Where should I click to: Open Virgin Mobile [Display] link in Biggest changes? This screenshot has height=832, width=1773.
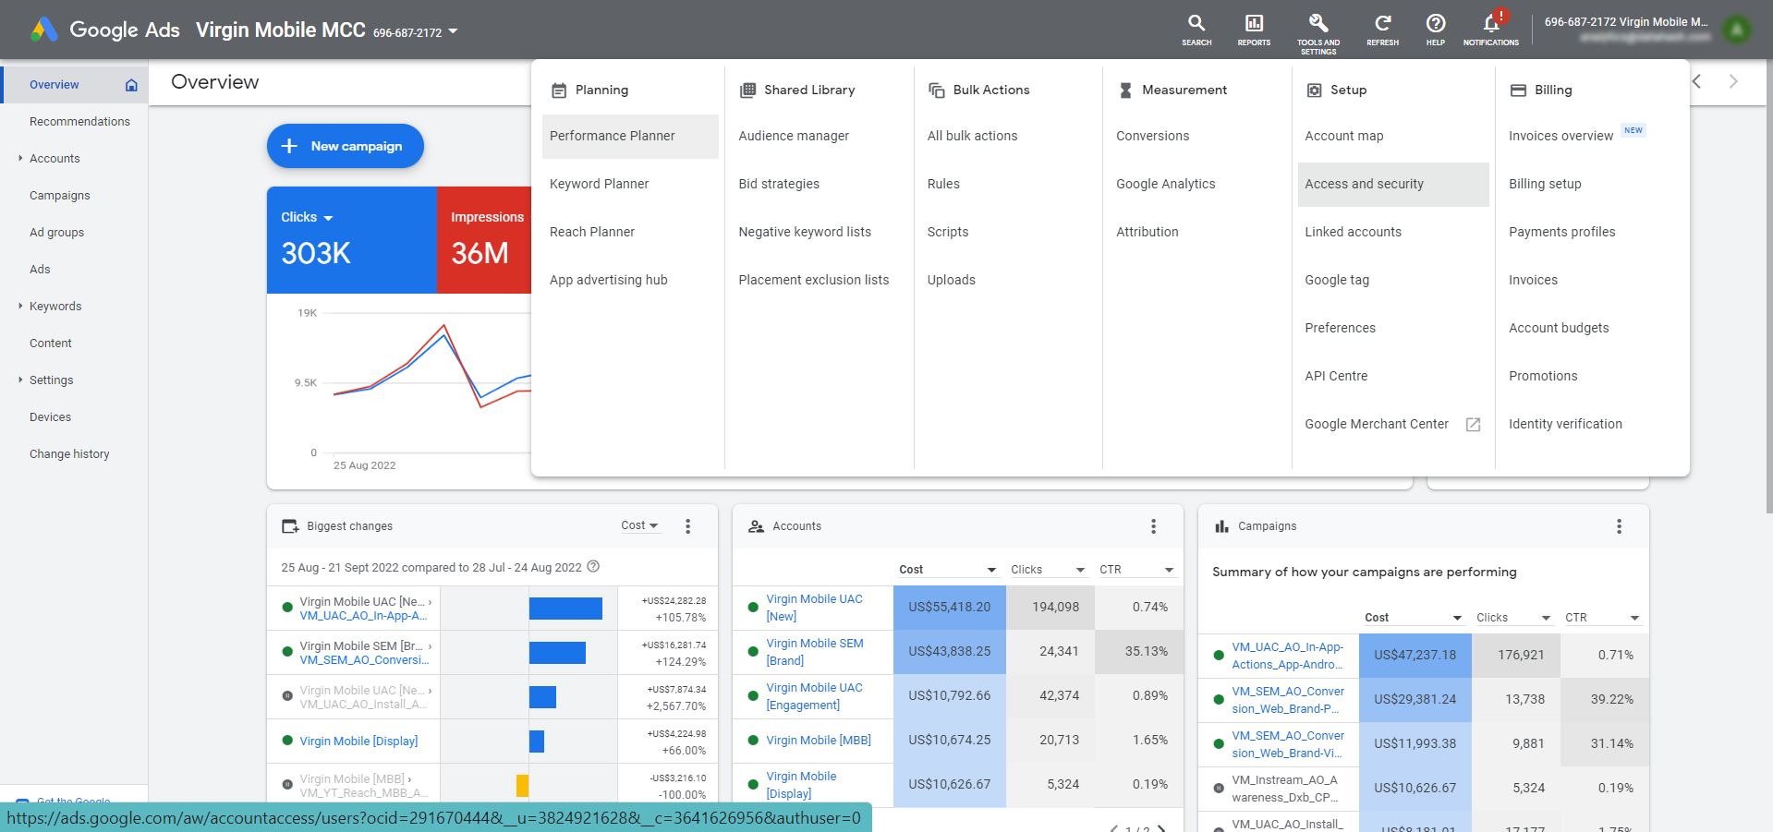358,742
